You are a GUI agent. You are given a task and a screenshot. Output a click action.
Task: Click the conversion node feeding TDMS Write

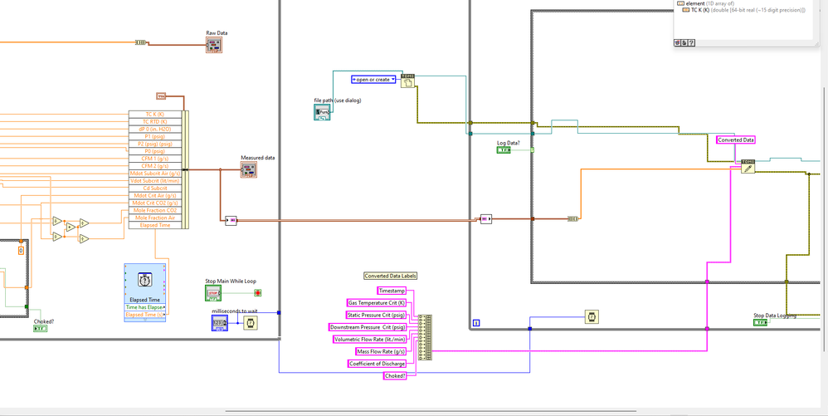point(573,219)
